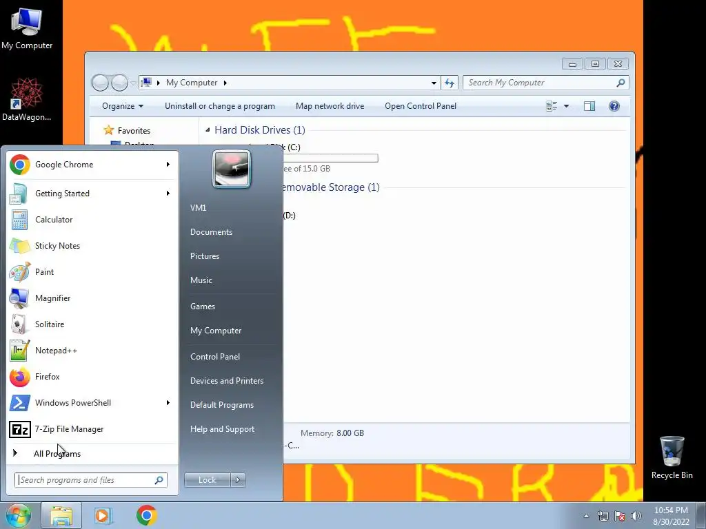706x529 pixels.
Task: Click the Start menu search magnifier icon
Action: tap(159, 480)
